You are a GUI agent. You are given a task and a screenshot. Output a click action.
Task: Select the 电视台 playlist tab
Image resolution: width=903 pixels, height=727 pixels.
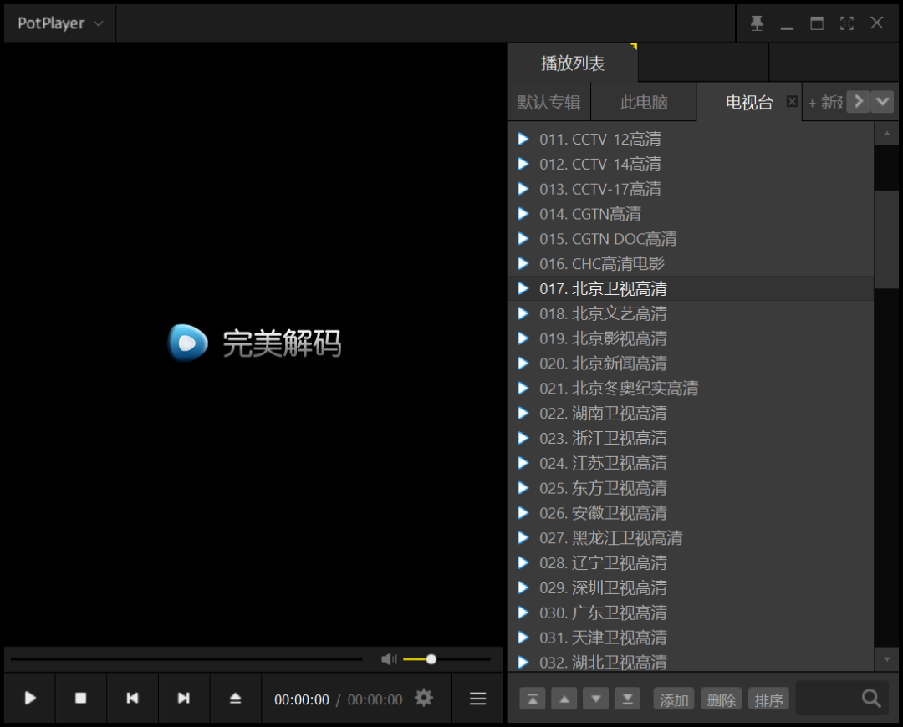click(748, 103)
